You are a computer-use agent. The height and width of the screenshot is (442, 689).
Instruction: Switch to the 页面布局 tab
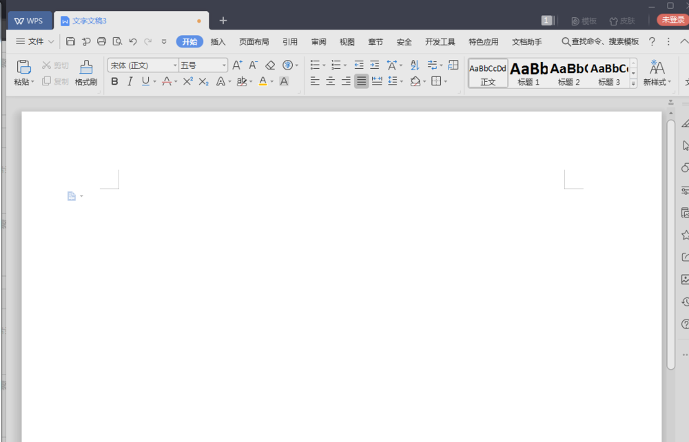click(x=254, y=42)
